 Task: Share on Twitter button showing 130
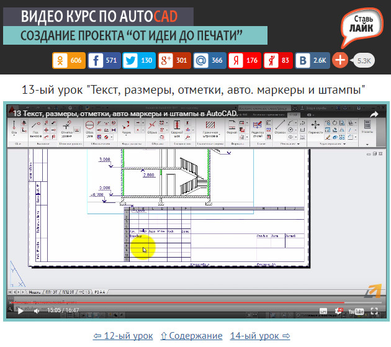point(139,60)
